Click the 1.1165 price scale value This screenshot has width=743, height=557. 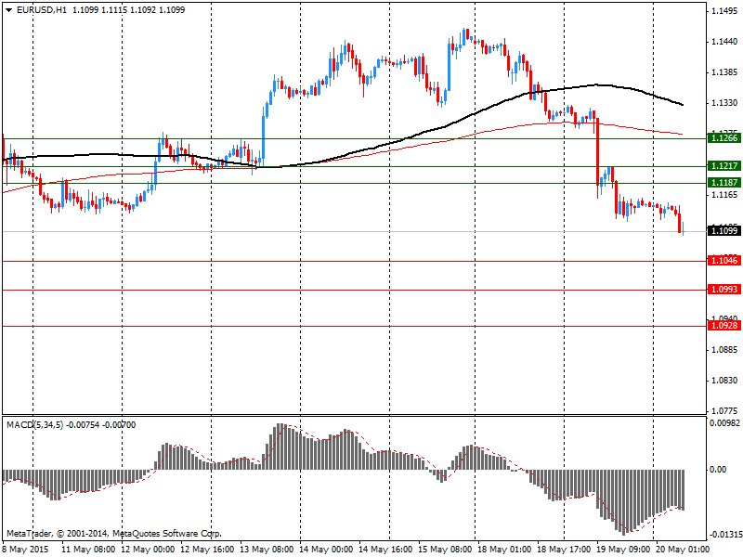[724, 195]
